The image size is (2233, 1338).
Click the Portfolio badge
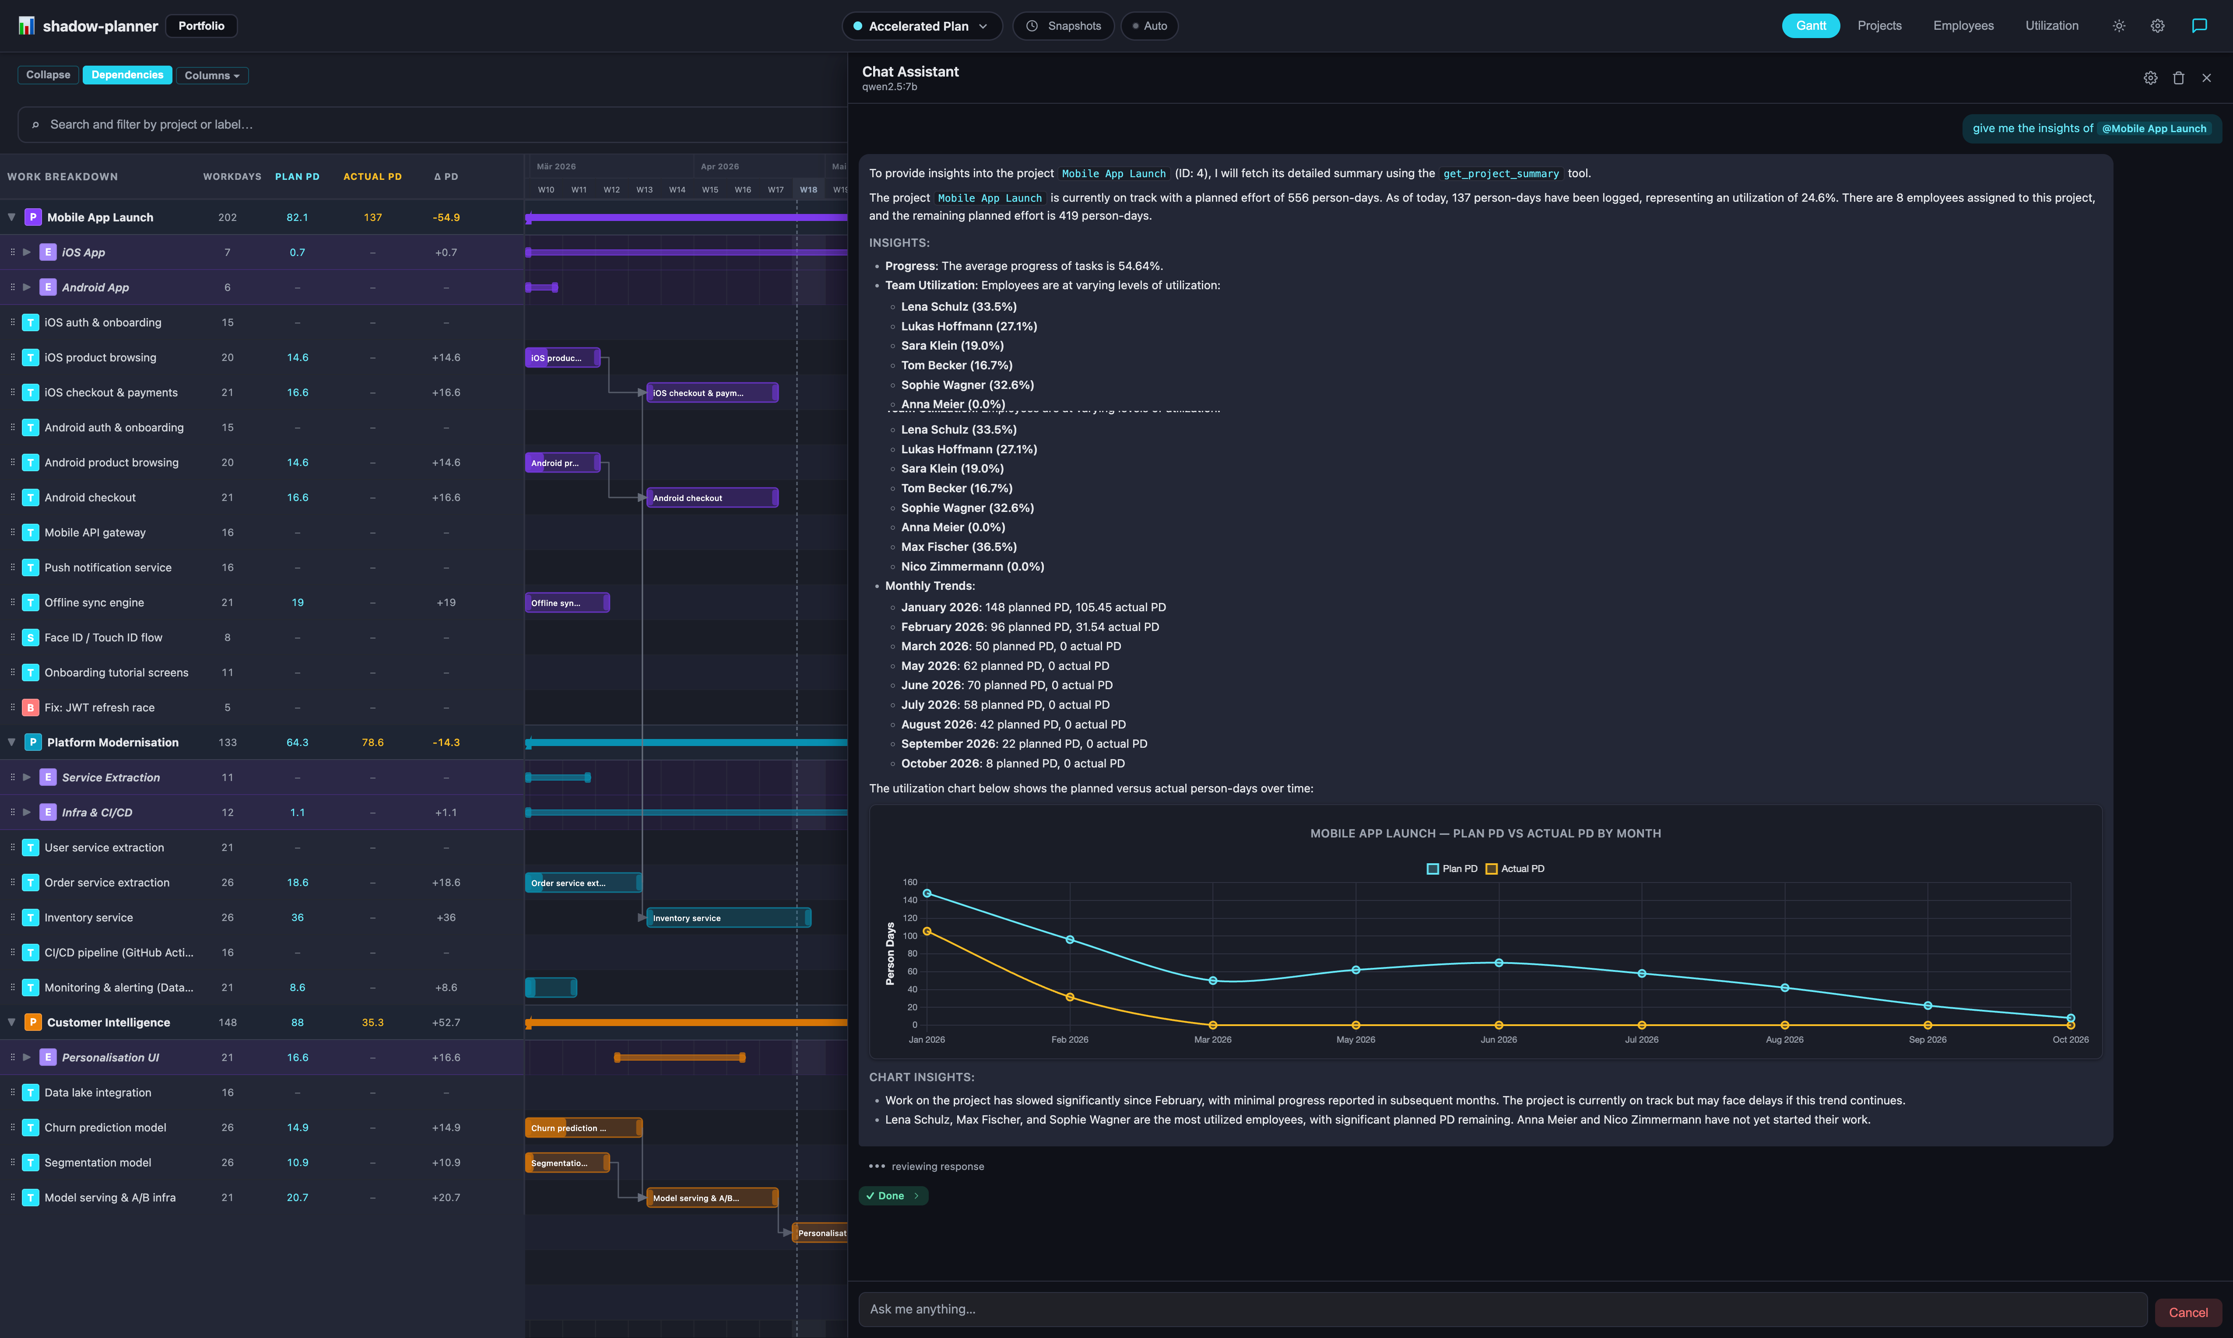point(201,26)
